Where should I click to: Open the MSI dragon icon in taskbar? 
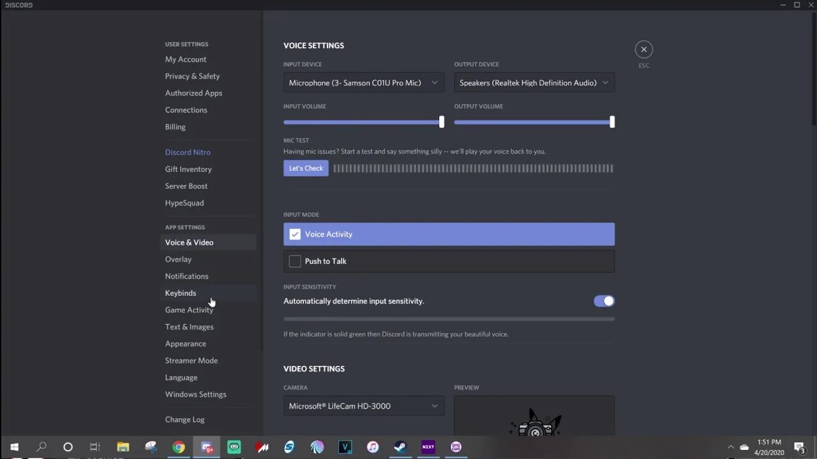click(262, 447)
